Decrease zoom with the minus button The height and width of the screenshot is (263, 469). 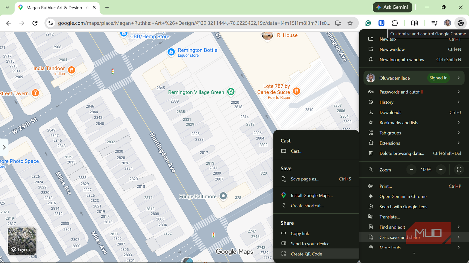[x=411, y=169]
